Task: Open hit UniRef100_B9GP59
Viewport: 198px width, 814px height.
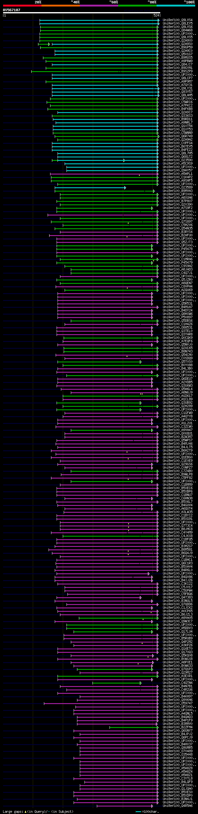Action: point(178,48)
